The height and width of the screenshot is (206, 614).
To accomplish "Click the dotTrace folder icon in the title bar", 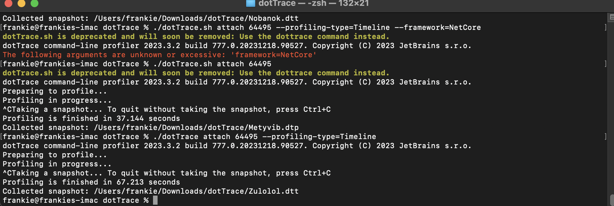I will (250, 3).
